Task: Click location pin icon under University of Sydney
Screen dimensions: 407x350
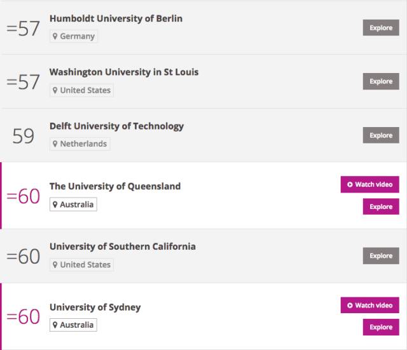Action: click(x=55, y=325)
